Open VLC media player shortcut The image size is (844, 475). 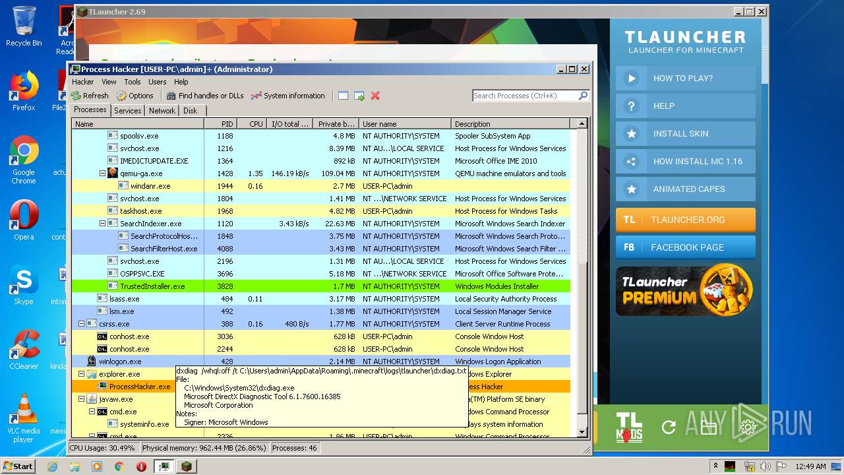pos(24,418)
